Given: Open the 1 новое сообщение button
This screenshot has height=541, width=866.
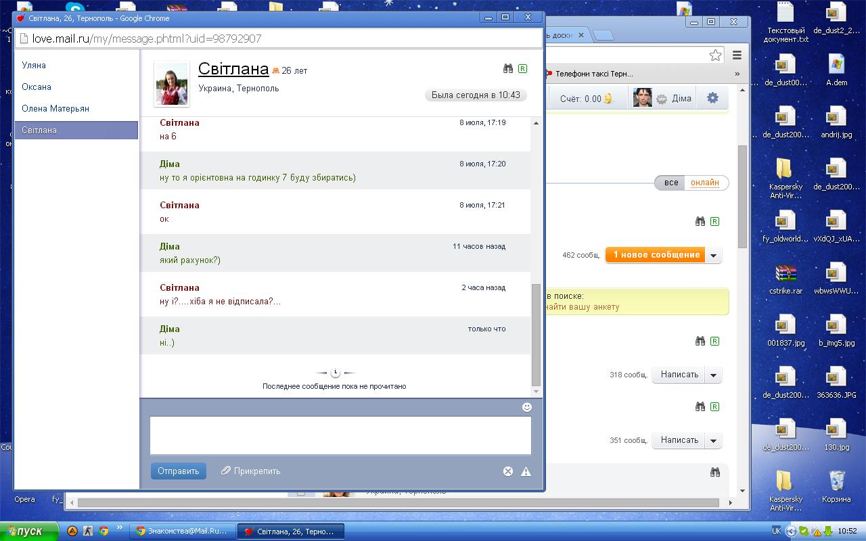Looking at the screenshot, I should point(655,255).
